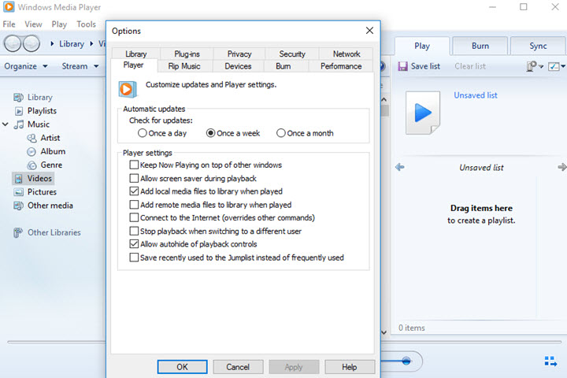Click the left blue arrow beside Unsaved list

tap(399, 167)
